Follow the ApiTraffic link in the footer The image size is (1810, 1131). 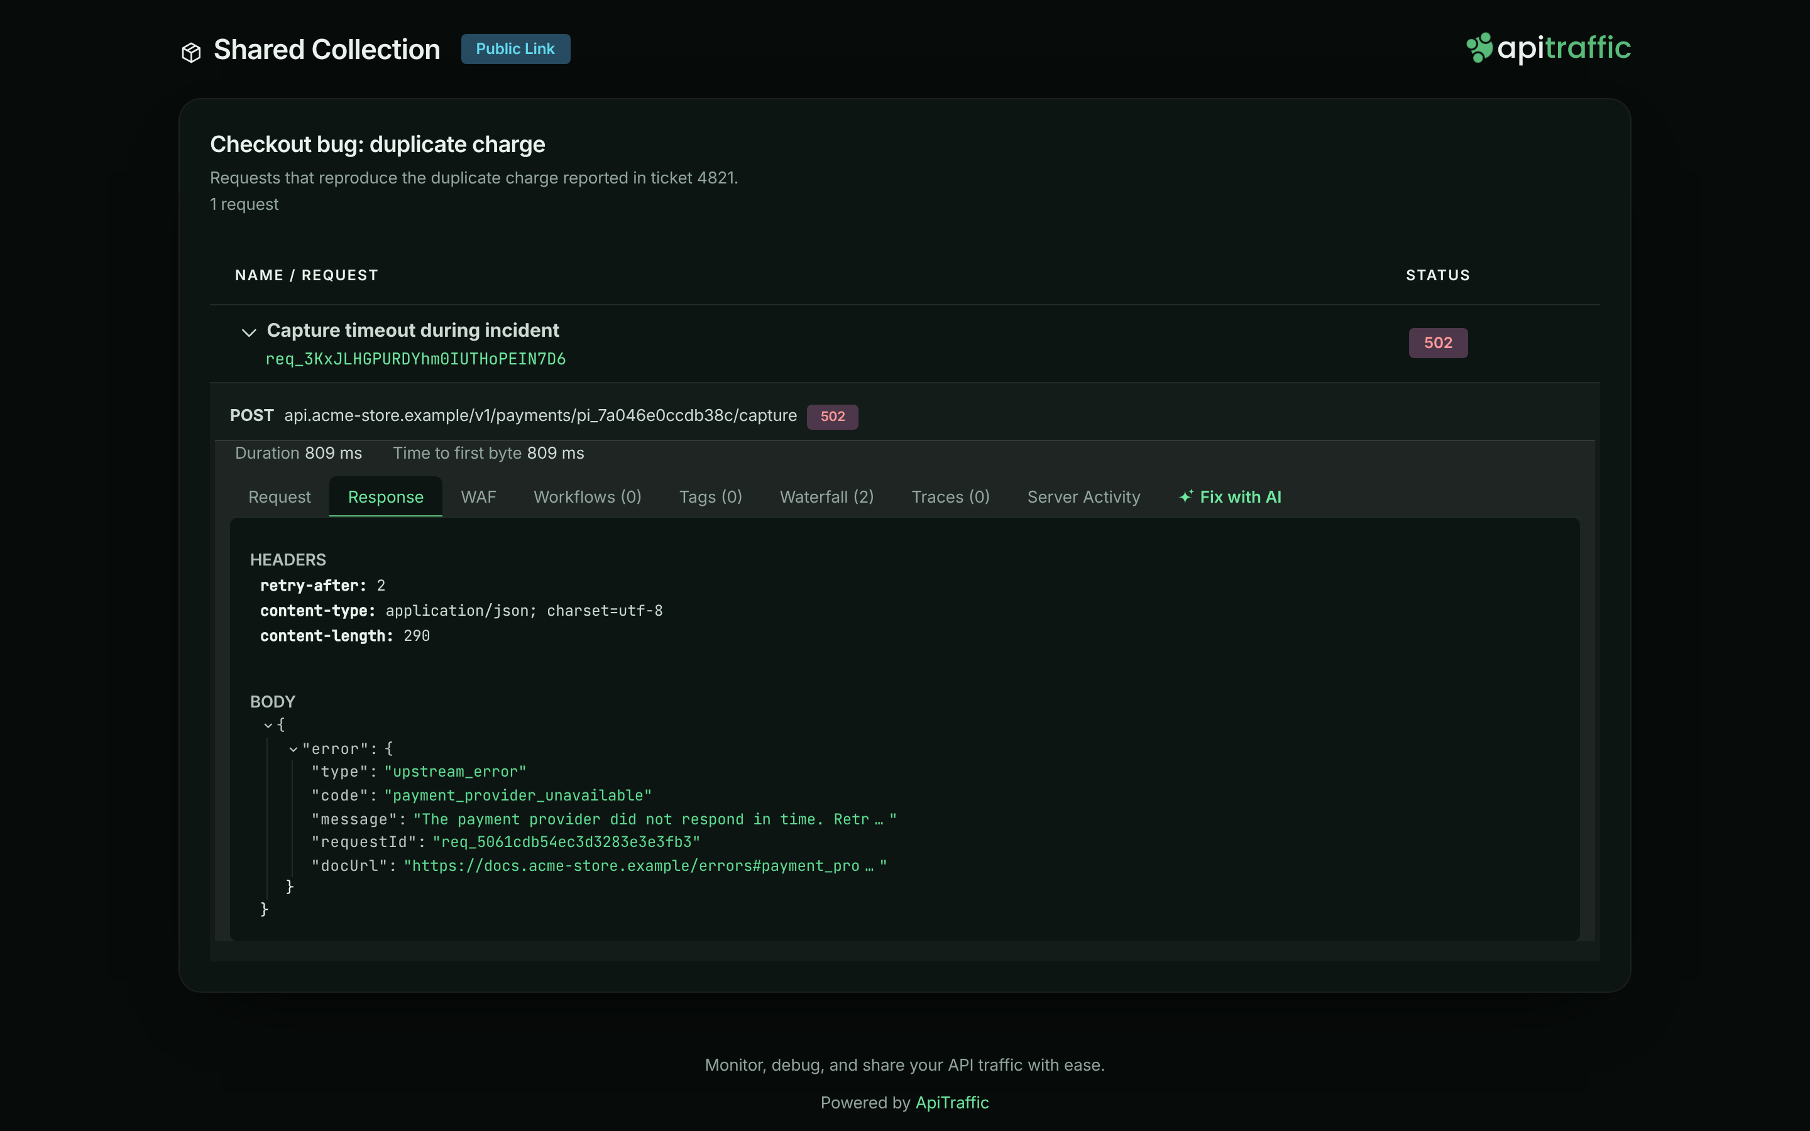pos(952,1103)
